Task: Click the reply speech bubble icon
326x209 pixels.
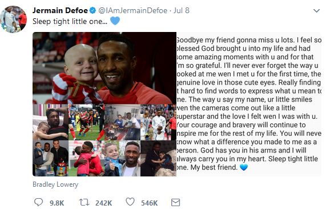Action: point(38,202)
